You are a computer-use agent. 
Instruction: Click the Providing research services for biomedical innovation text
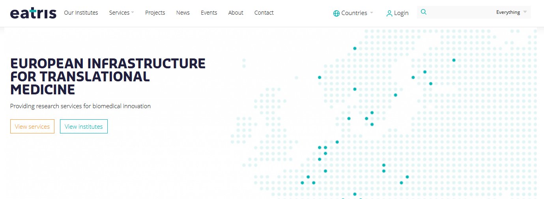pyautogui.click(x=80, y=106)
